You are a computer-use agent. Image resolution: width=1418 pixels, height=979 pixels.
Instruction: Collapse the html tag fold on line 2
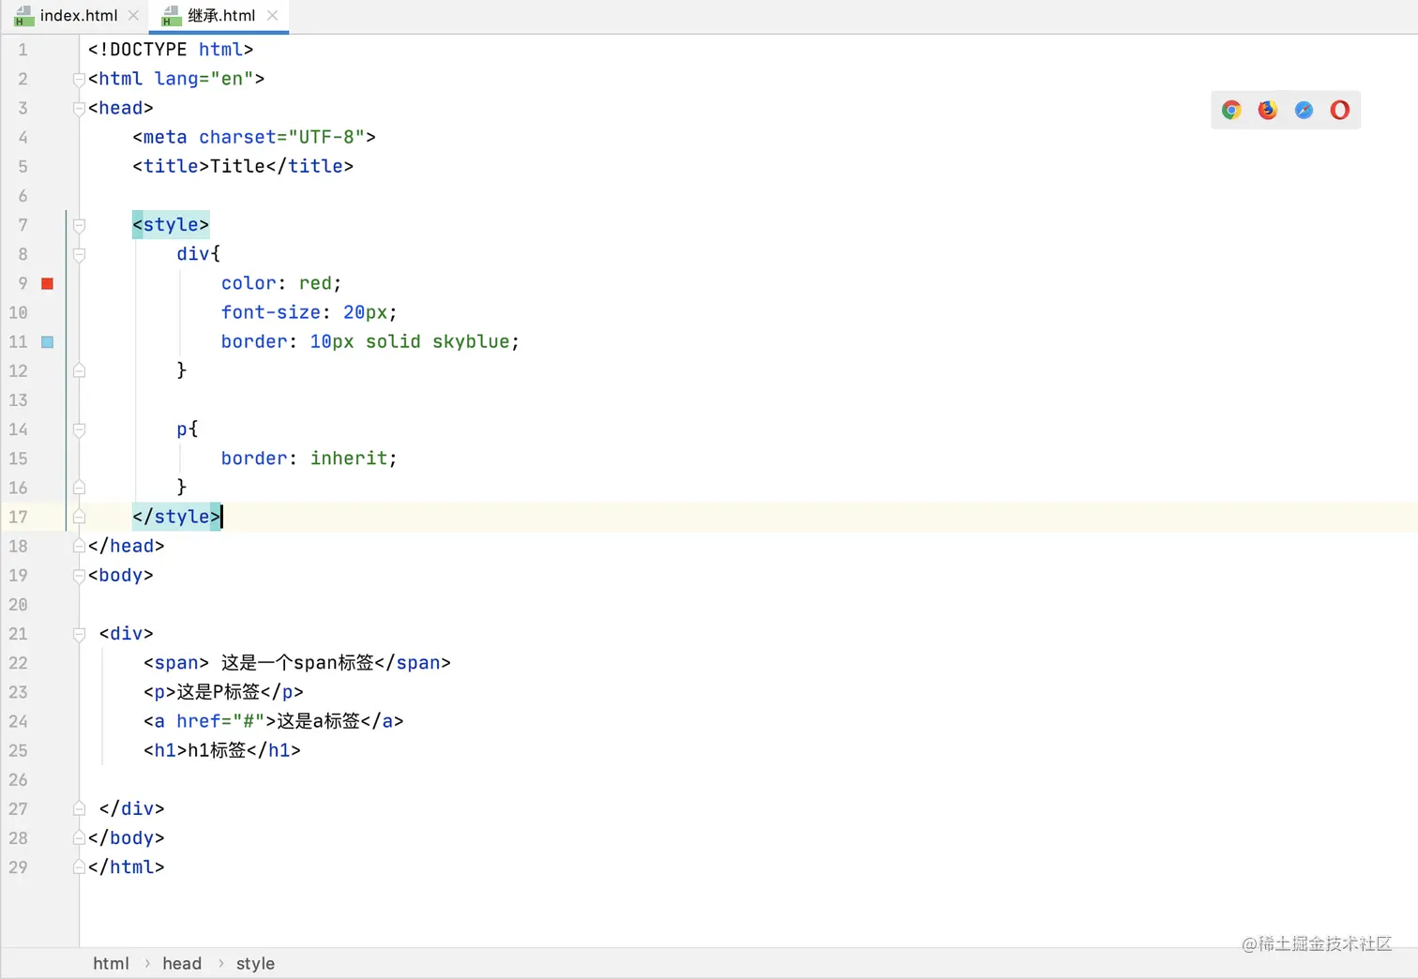click(79, 80)
